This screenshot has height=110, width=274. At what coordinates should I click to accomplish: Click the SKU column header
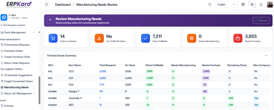pos(51,65)
